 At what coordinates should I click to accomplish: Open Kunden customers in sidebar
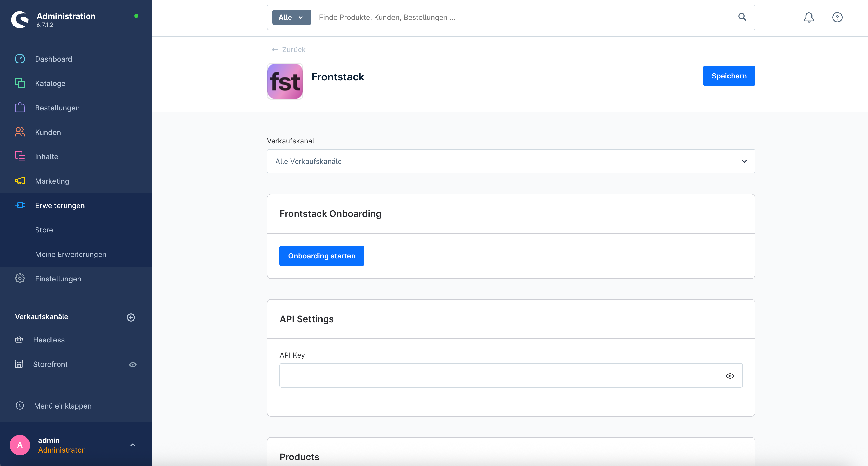48,132
